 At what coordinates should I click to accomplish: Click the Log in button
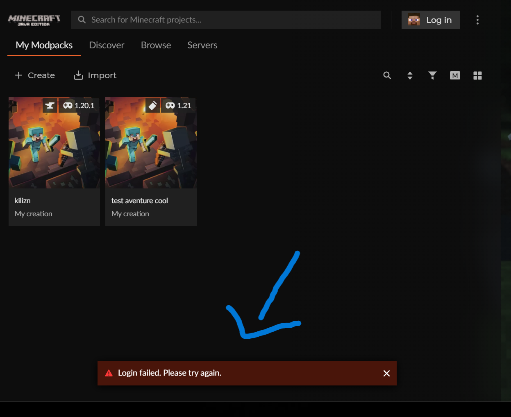tap(431, 20)
